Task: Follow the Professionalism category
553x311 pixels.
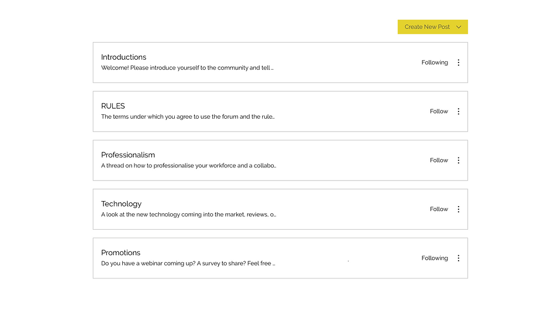Action: (439, 160)
